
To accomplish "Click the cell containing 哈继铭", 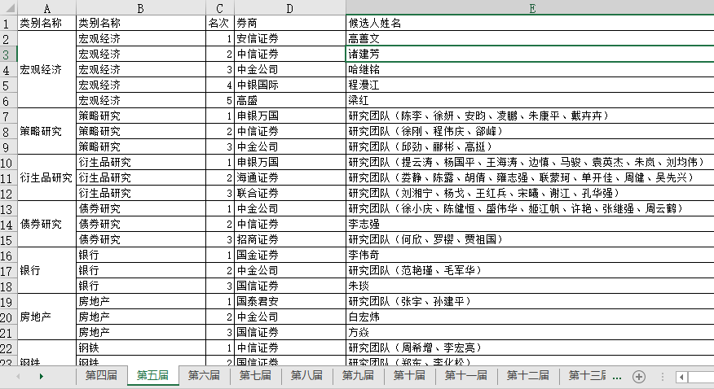I will (530, 69).
